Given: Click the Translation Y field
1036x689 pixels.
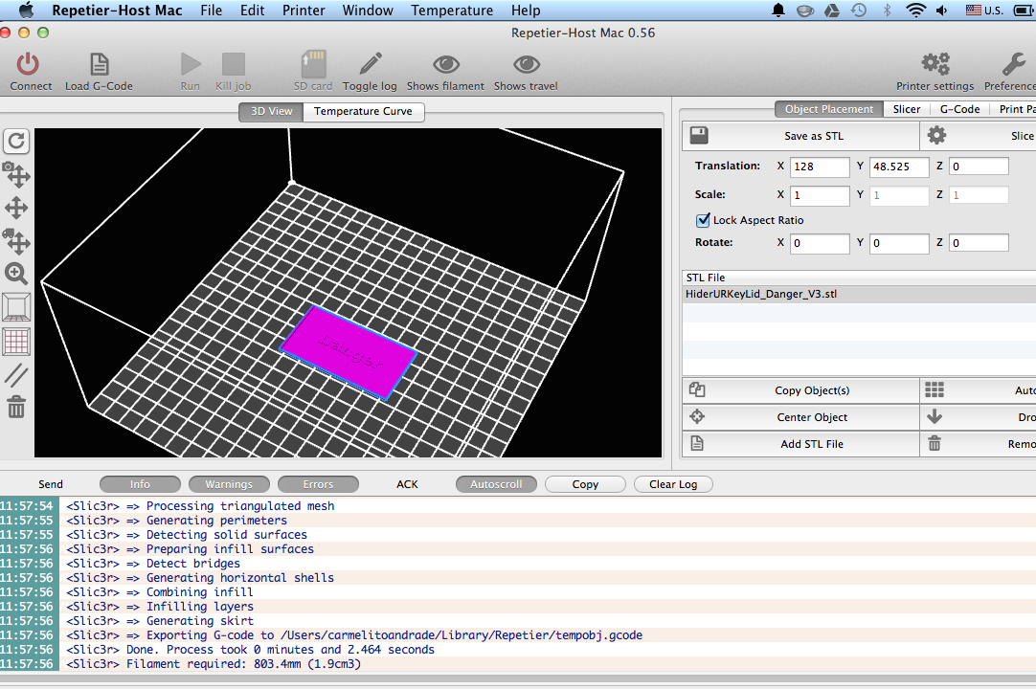Looking at the screenshot, I should (899, 167).
